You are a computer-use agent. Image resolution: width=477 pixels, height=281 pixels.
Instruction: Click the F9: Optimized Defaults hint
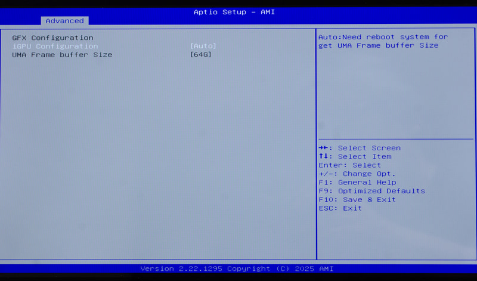tap(371, 191)
